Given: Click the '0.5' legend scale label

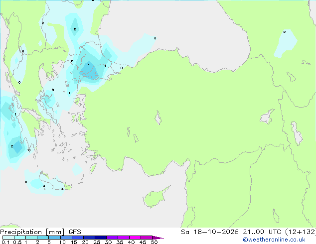Looking at the screenshot, I should pyautogui.click(x=17, y=242).
